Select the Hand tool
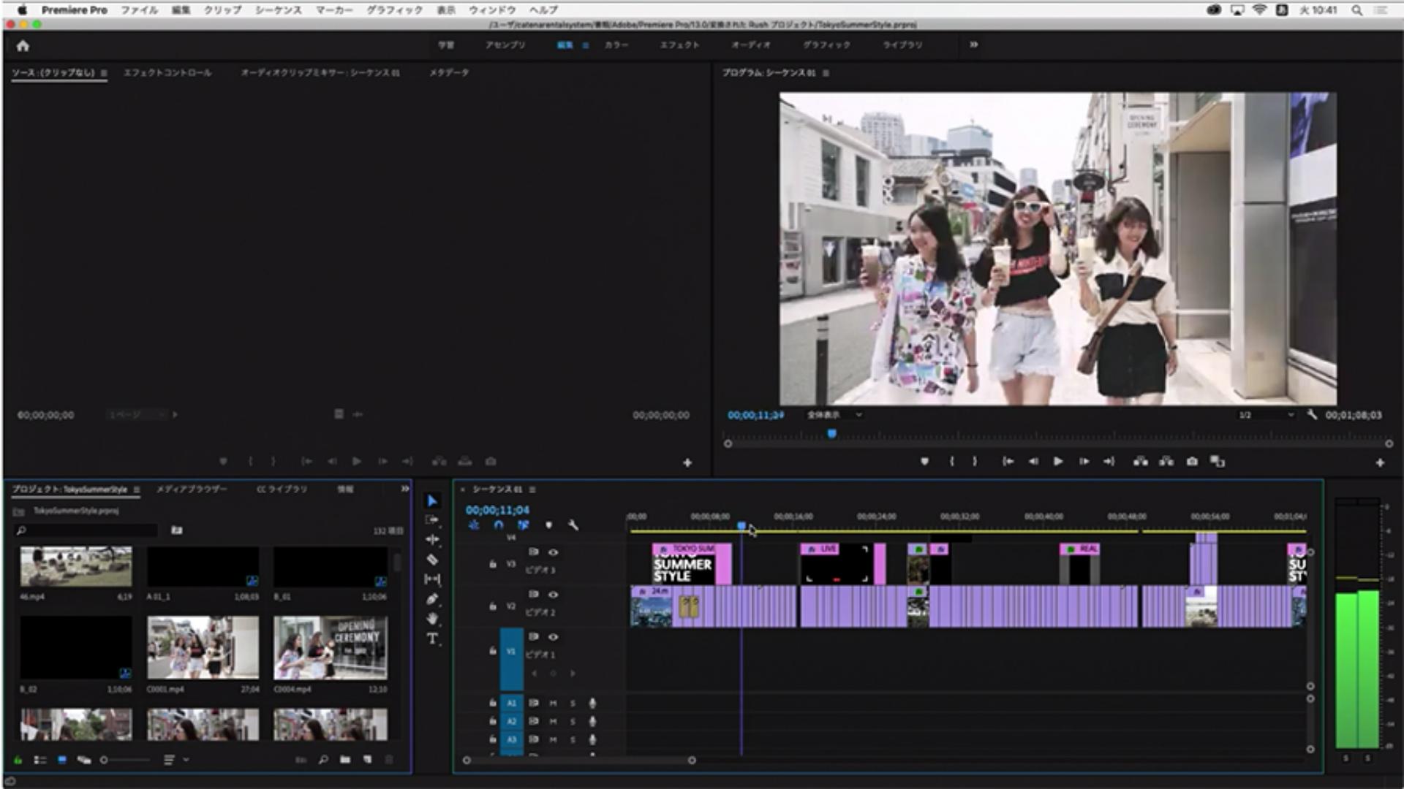 [432, 619]
